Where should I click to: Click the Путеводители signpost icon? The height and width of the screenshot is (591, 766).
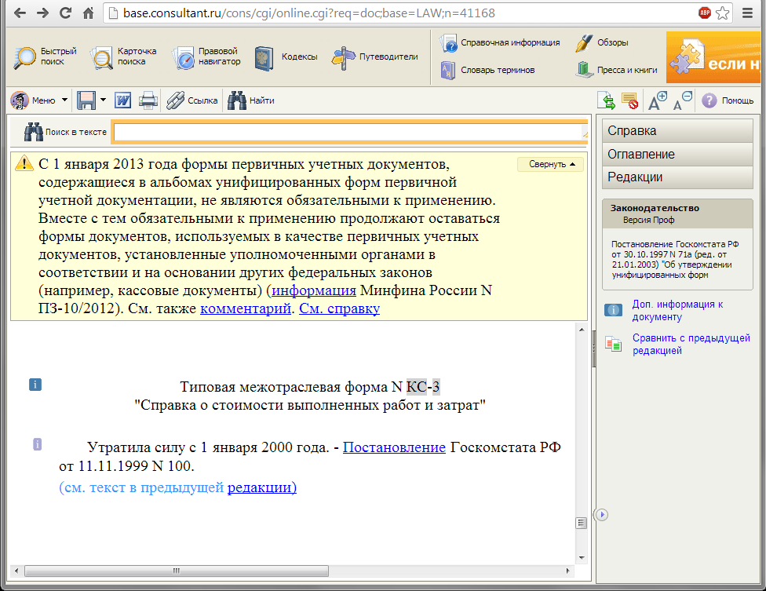coord(344,57)
